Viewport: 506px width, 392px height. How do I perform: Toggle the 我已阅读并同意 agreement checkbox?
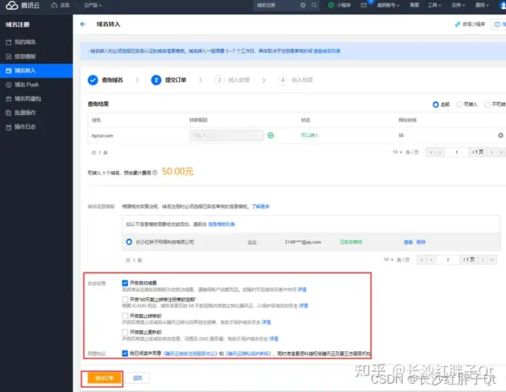(125, 353)
